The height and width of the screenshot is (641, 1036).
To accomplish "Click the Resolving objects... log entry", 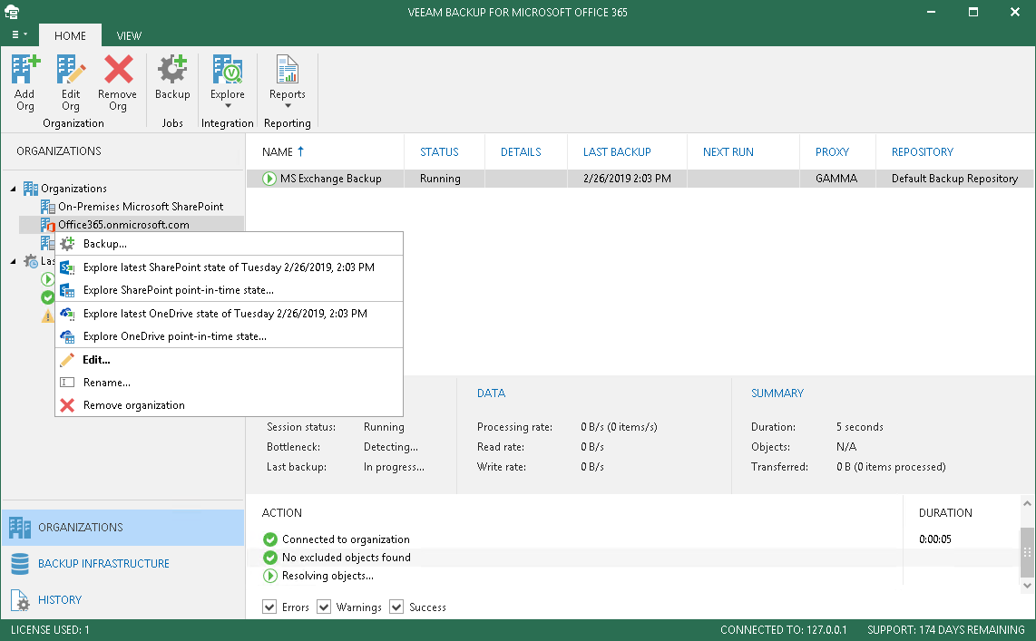I will [327, 576].
